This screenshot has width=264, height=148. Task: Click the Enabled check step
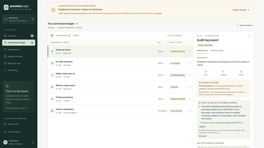[x=223, y=73]
